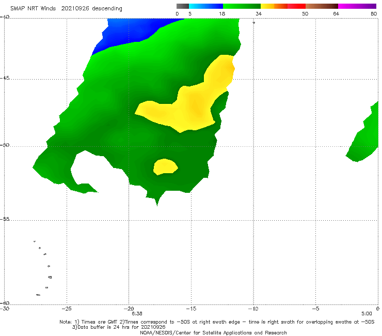Viewport: 382px width, 336px height.
Task: Click the swath time label '6:38'
Action: (x=137, y=314)
